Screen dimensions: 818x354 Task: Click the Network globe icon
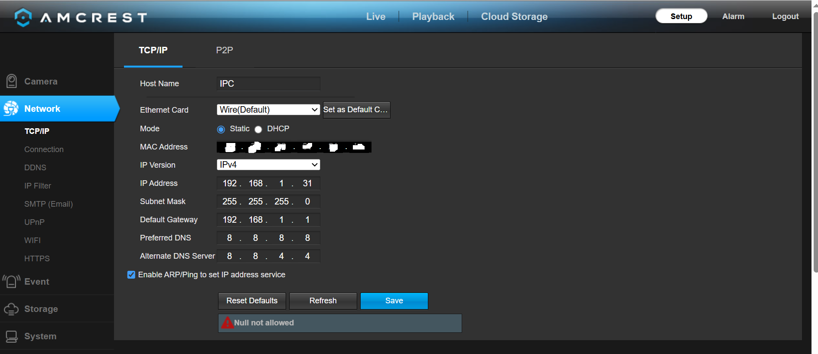coord(11,108)
